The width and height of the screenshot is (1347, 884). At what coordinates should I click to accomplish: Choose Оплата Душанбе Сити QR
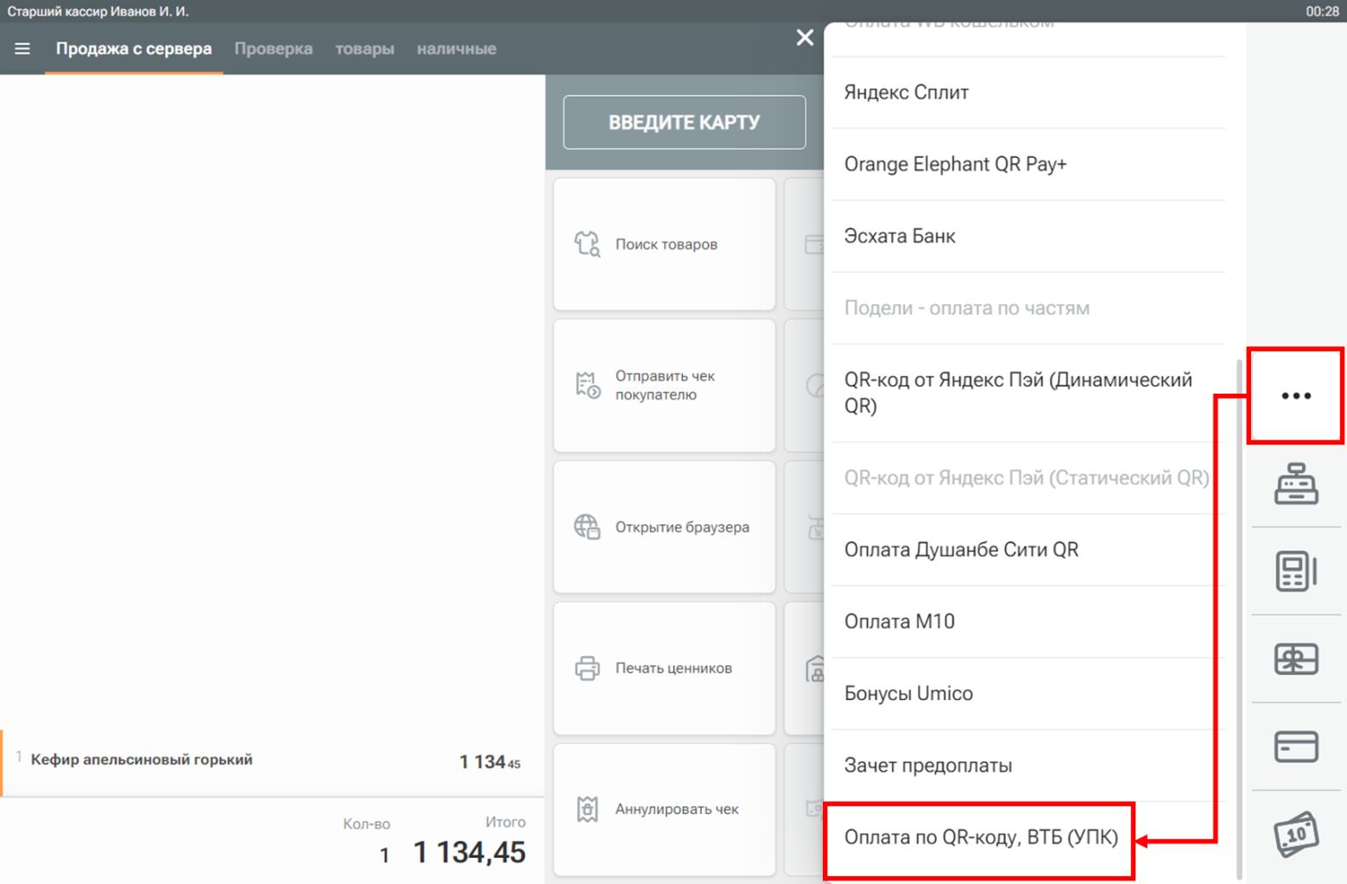(1028, 550)
